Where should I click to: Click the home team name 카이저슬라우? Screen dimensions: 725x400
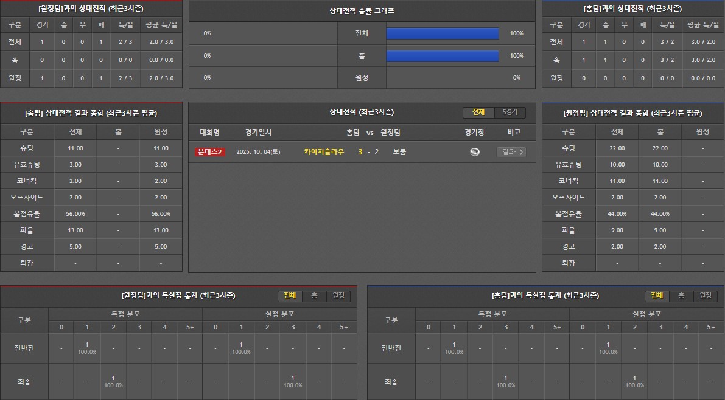click(x=324, y=152)
